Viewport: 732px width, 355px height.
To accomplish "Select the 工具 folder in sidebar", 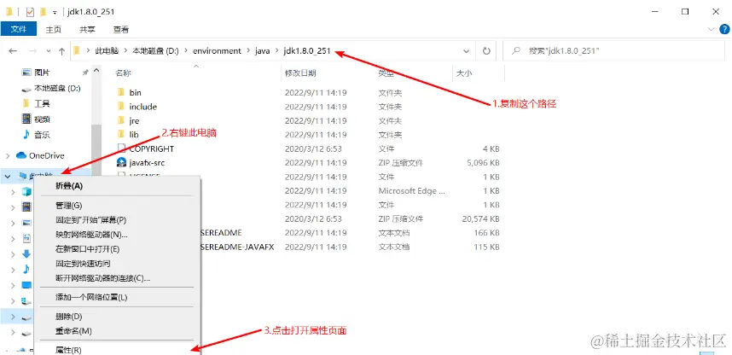I will coord(42,103).
